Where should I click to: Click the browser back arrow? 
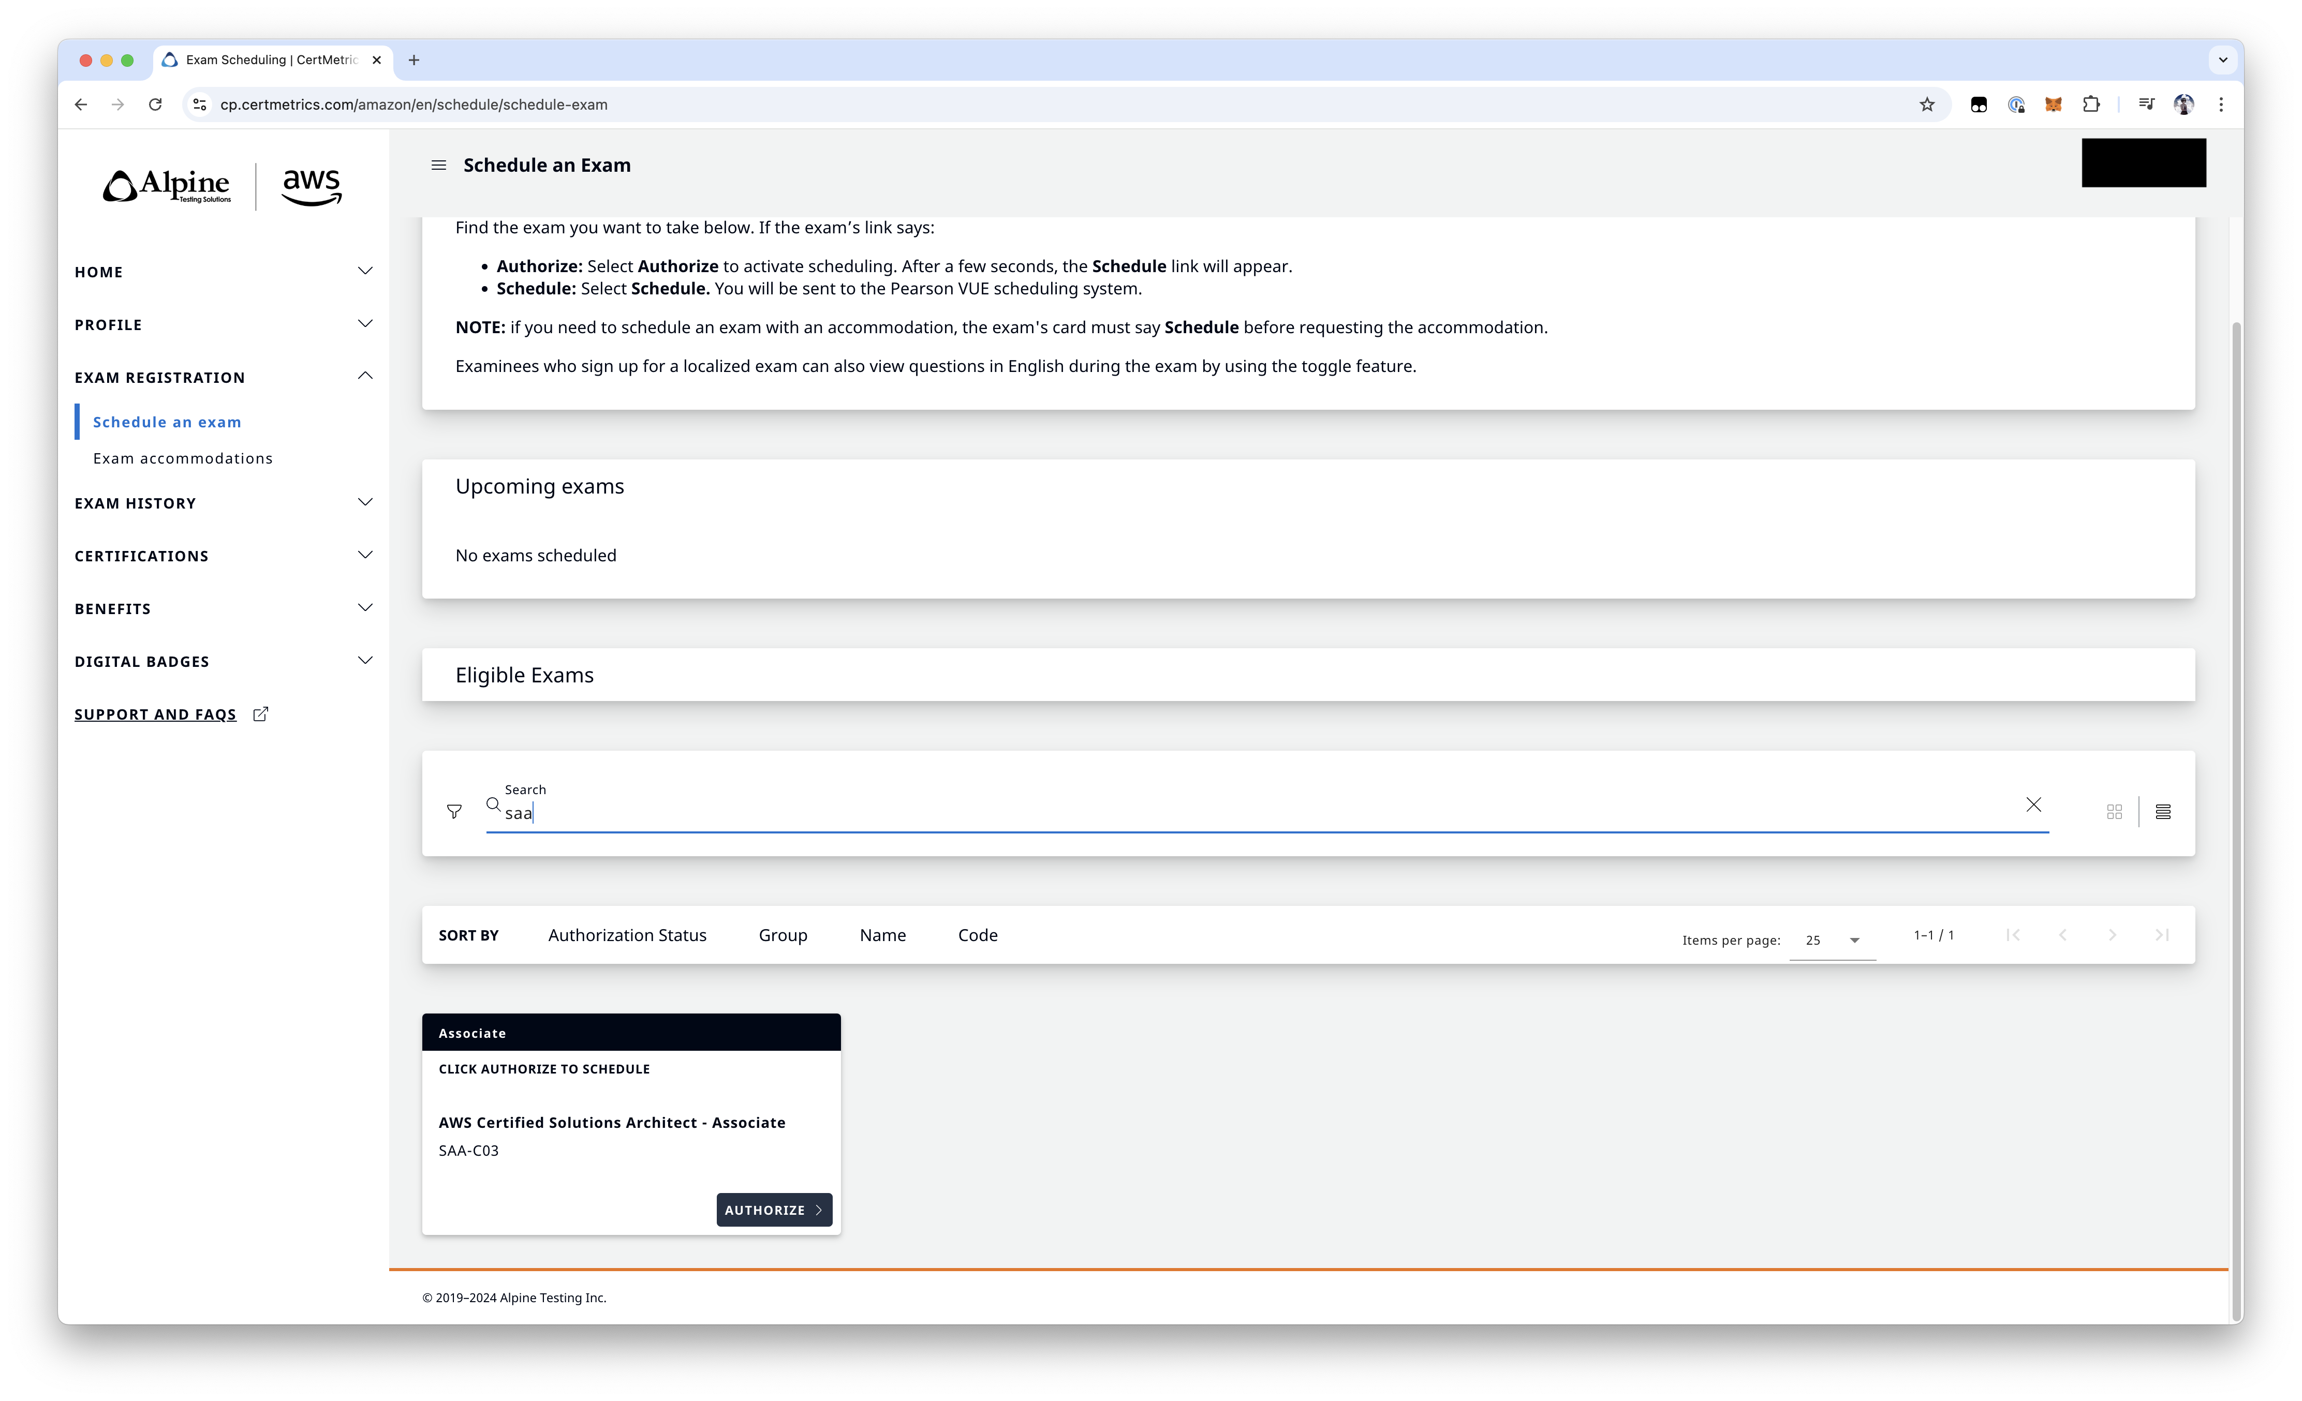click(81, 105)
